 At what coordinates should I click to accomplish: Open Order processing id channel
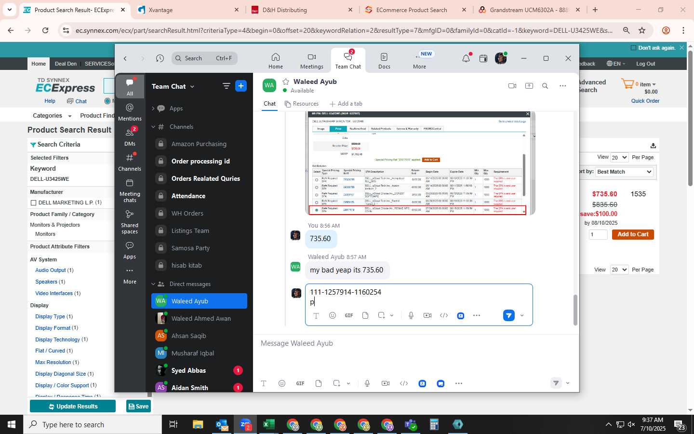[x=199, y=161]
